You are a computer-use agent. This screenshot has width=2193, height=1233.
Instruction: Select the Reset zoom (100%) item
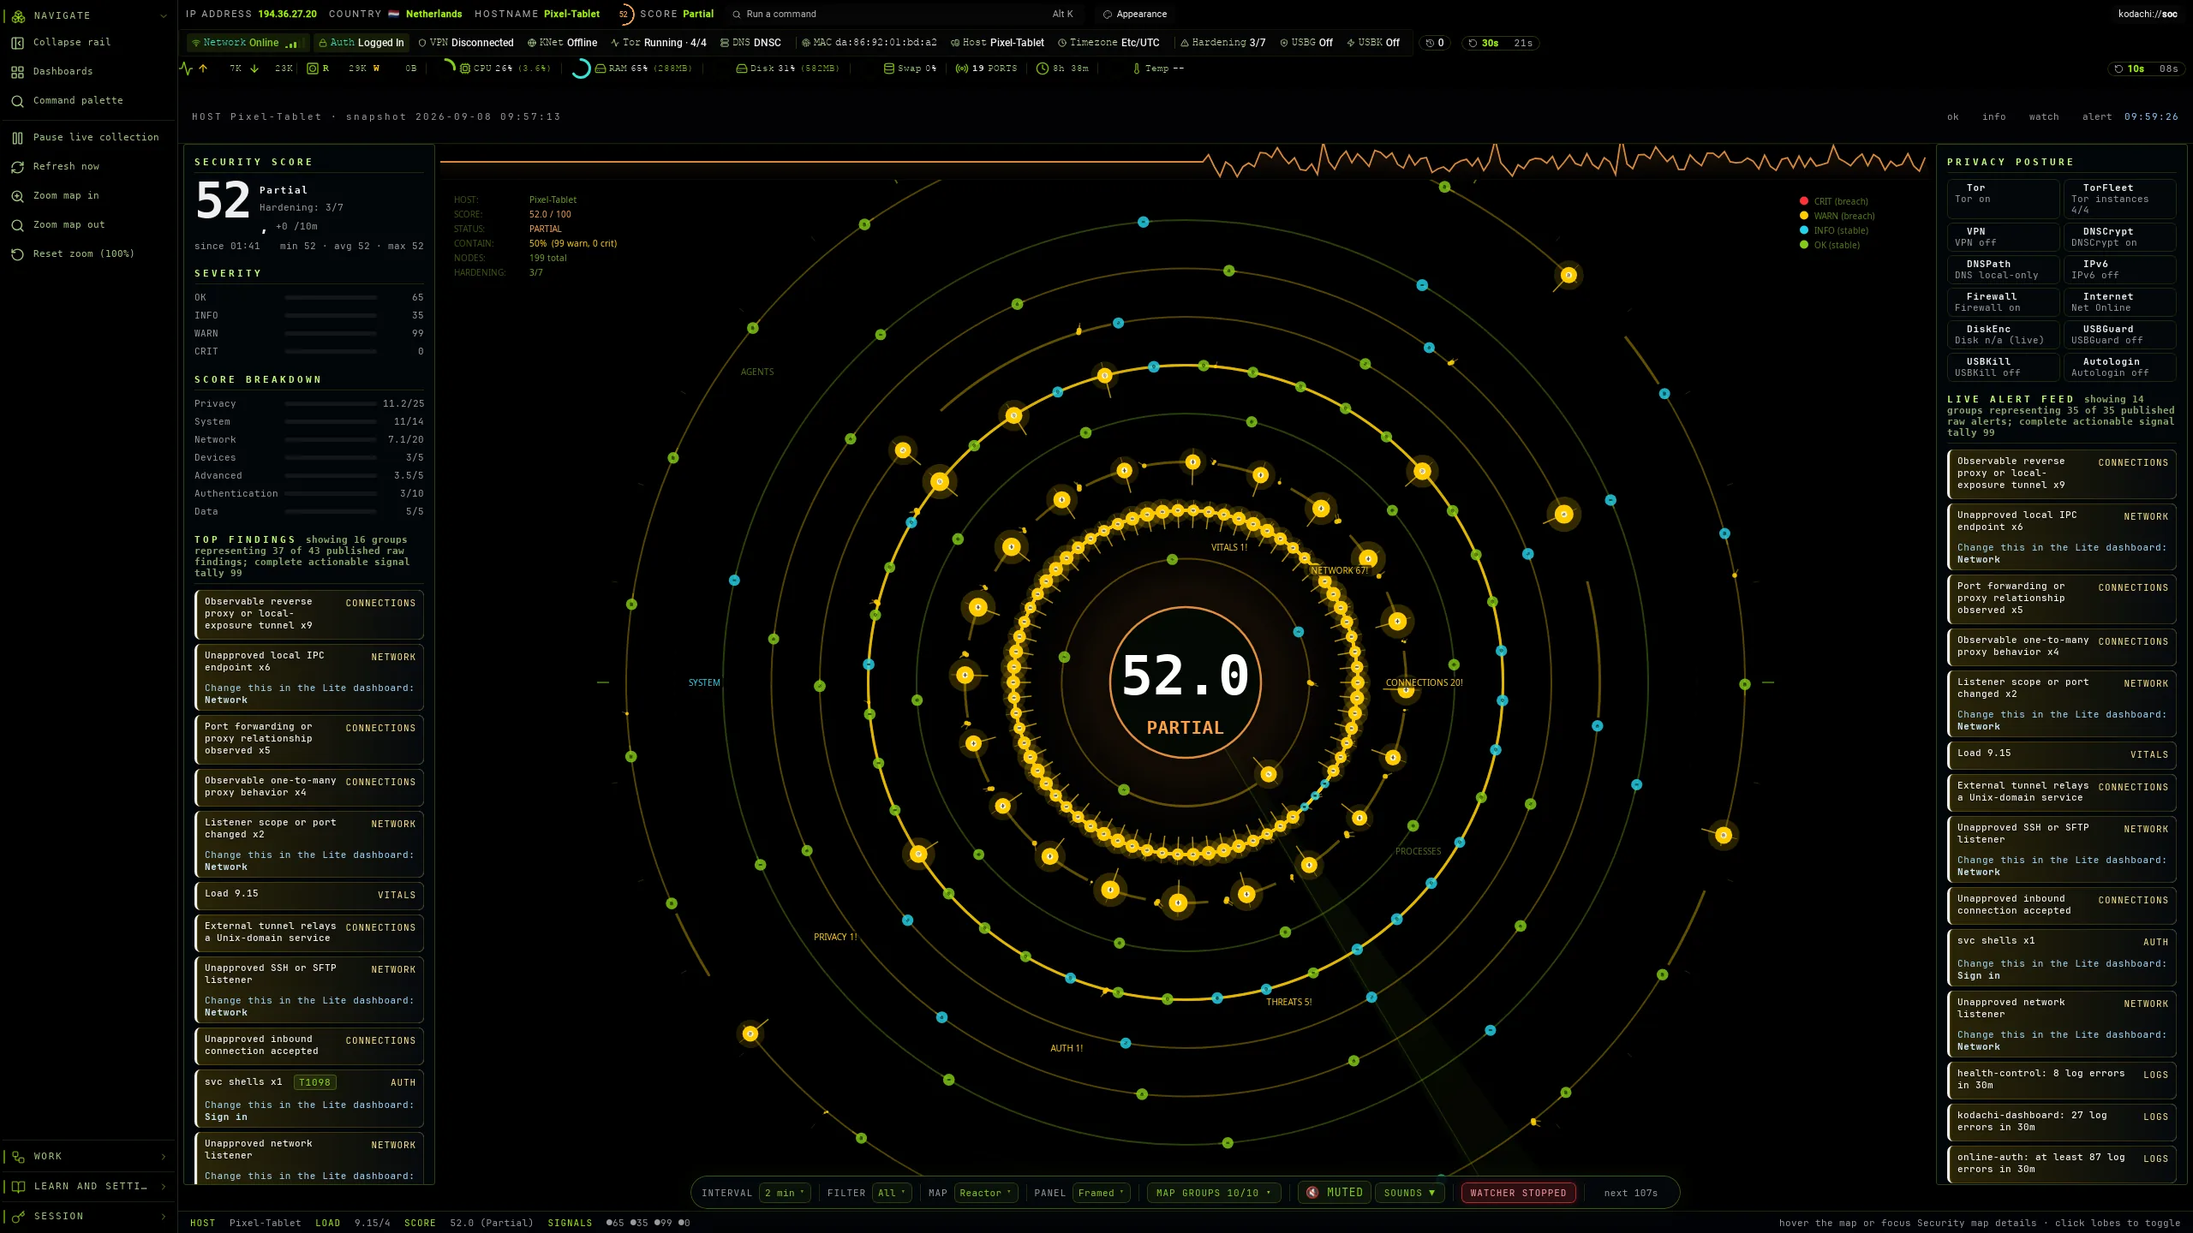[89, 254]
